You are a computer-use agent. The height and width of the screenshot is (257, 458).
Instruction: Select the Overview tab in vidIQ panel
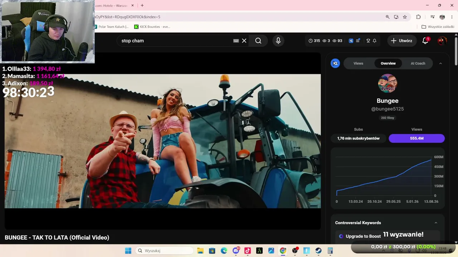point(388,64)
